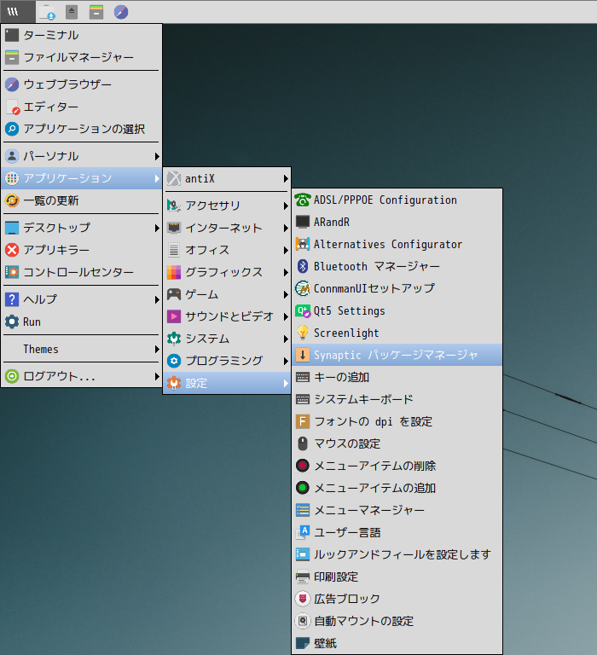The height and width of the screenshot is (655, 597).
Task: Open the ゲーム category
Action: point(227,294)
